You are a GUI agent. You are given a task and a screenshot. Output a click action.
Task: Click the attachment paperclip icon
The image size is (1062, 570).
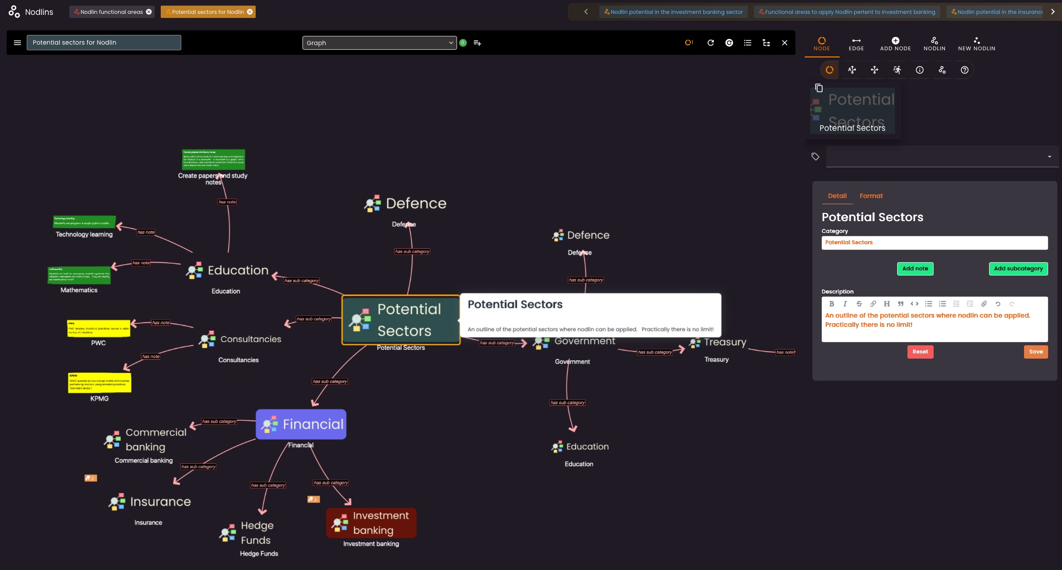tap(984, 304)
